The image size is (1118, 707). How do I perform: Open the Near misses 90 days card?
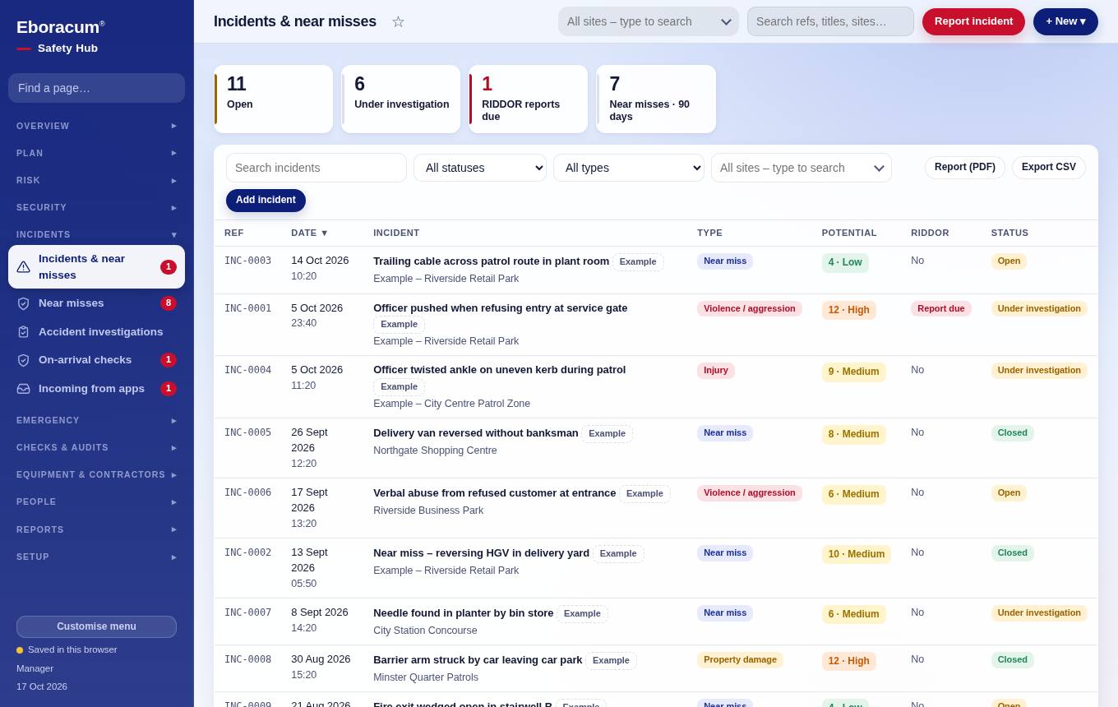pos(655,99)
